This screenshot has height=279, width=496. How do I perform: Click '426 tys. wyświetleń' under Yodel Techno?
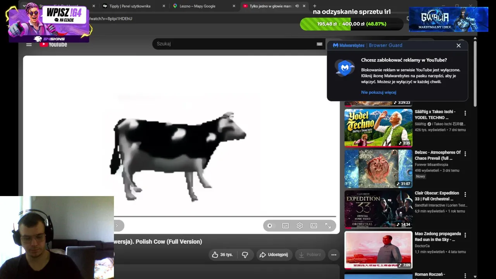coord(430,130)
